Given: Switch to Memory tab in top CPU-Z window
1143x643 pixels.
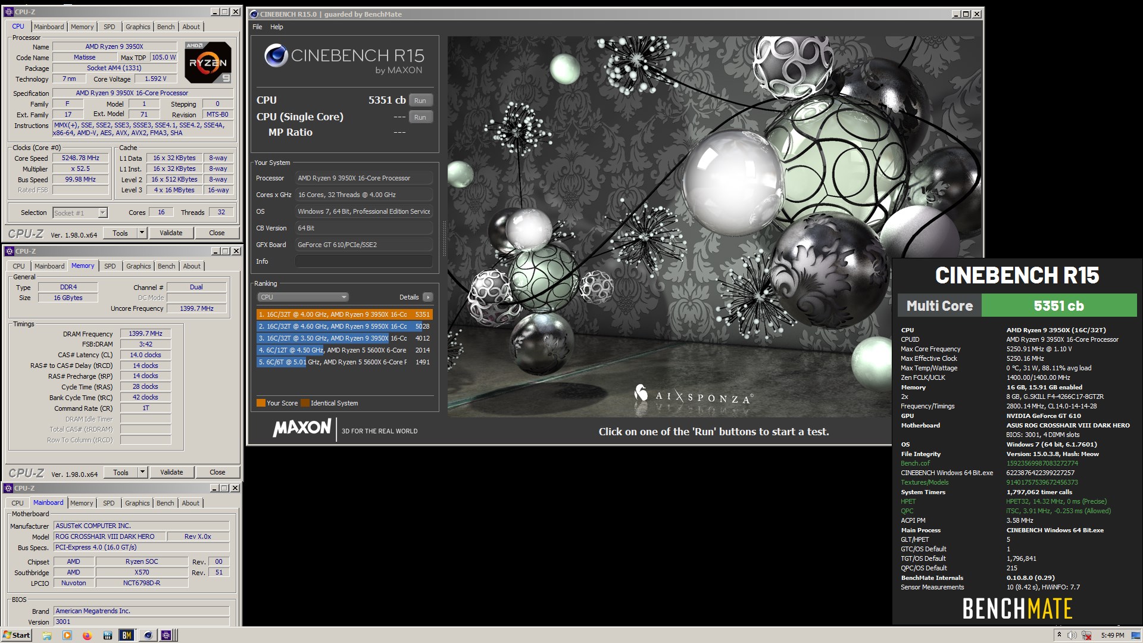Looking at the screenshot, I should point(82,27).
